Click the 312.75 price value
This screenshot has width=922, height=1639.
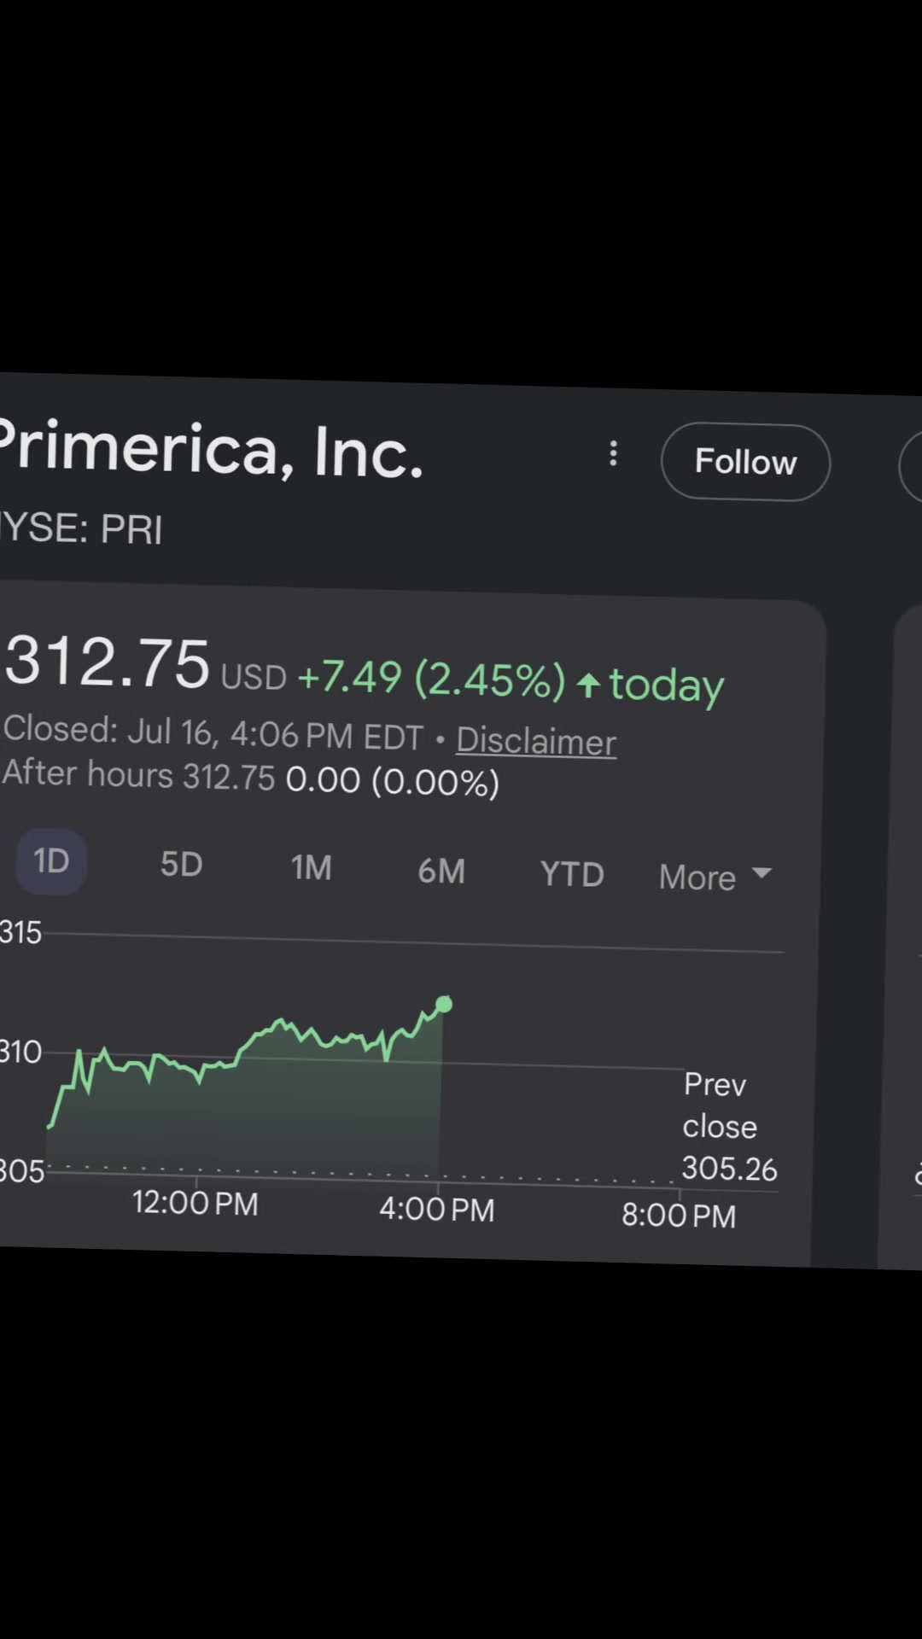[107, 662]
